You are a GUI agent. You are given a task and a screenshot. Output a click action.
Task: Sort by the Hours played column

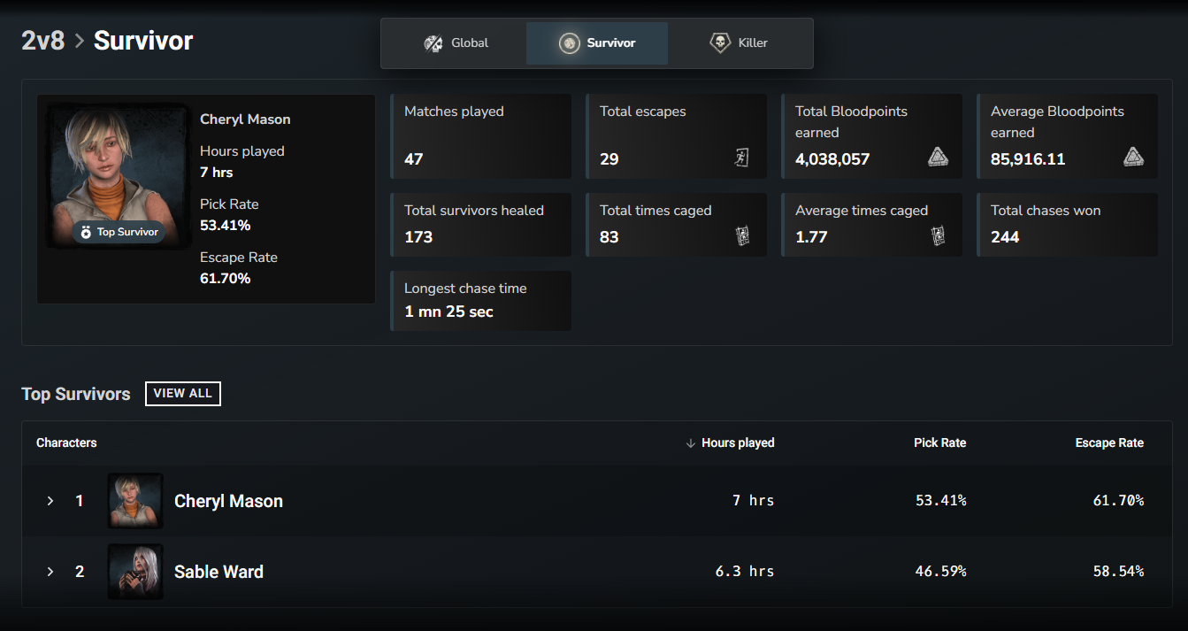click(x=738, y=442)
